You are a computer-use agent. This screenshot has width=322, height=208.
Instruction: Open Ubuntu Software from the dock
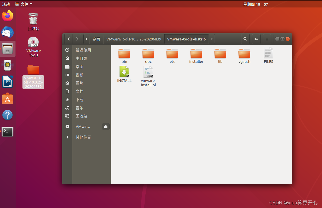[7, 98]
